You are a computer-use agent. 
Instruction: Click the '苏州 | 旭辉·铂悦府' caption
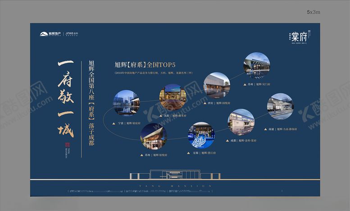point(156,155)
